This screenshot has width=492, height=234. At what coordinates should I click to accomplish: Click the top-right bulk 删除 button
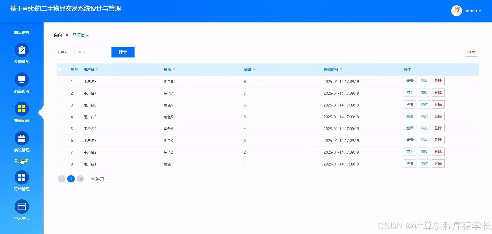tap(471, 52)
